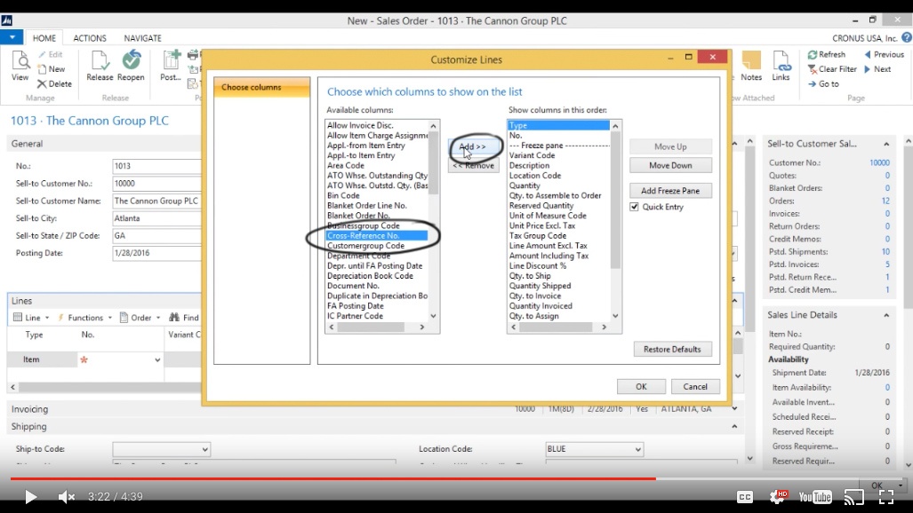Open the line No. field dropdown arrow
913x513 pixels.
point(157,360)
